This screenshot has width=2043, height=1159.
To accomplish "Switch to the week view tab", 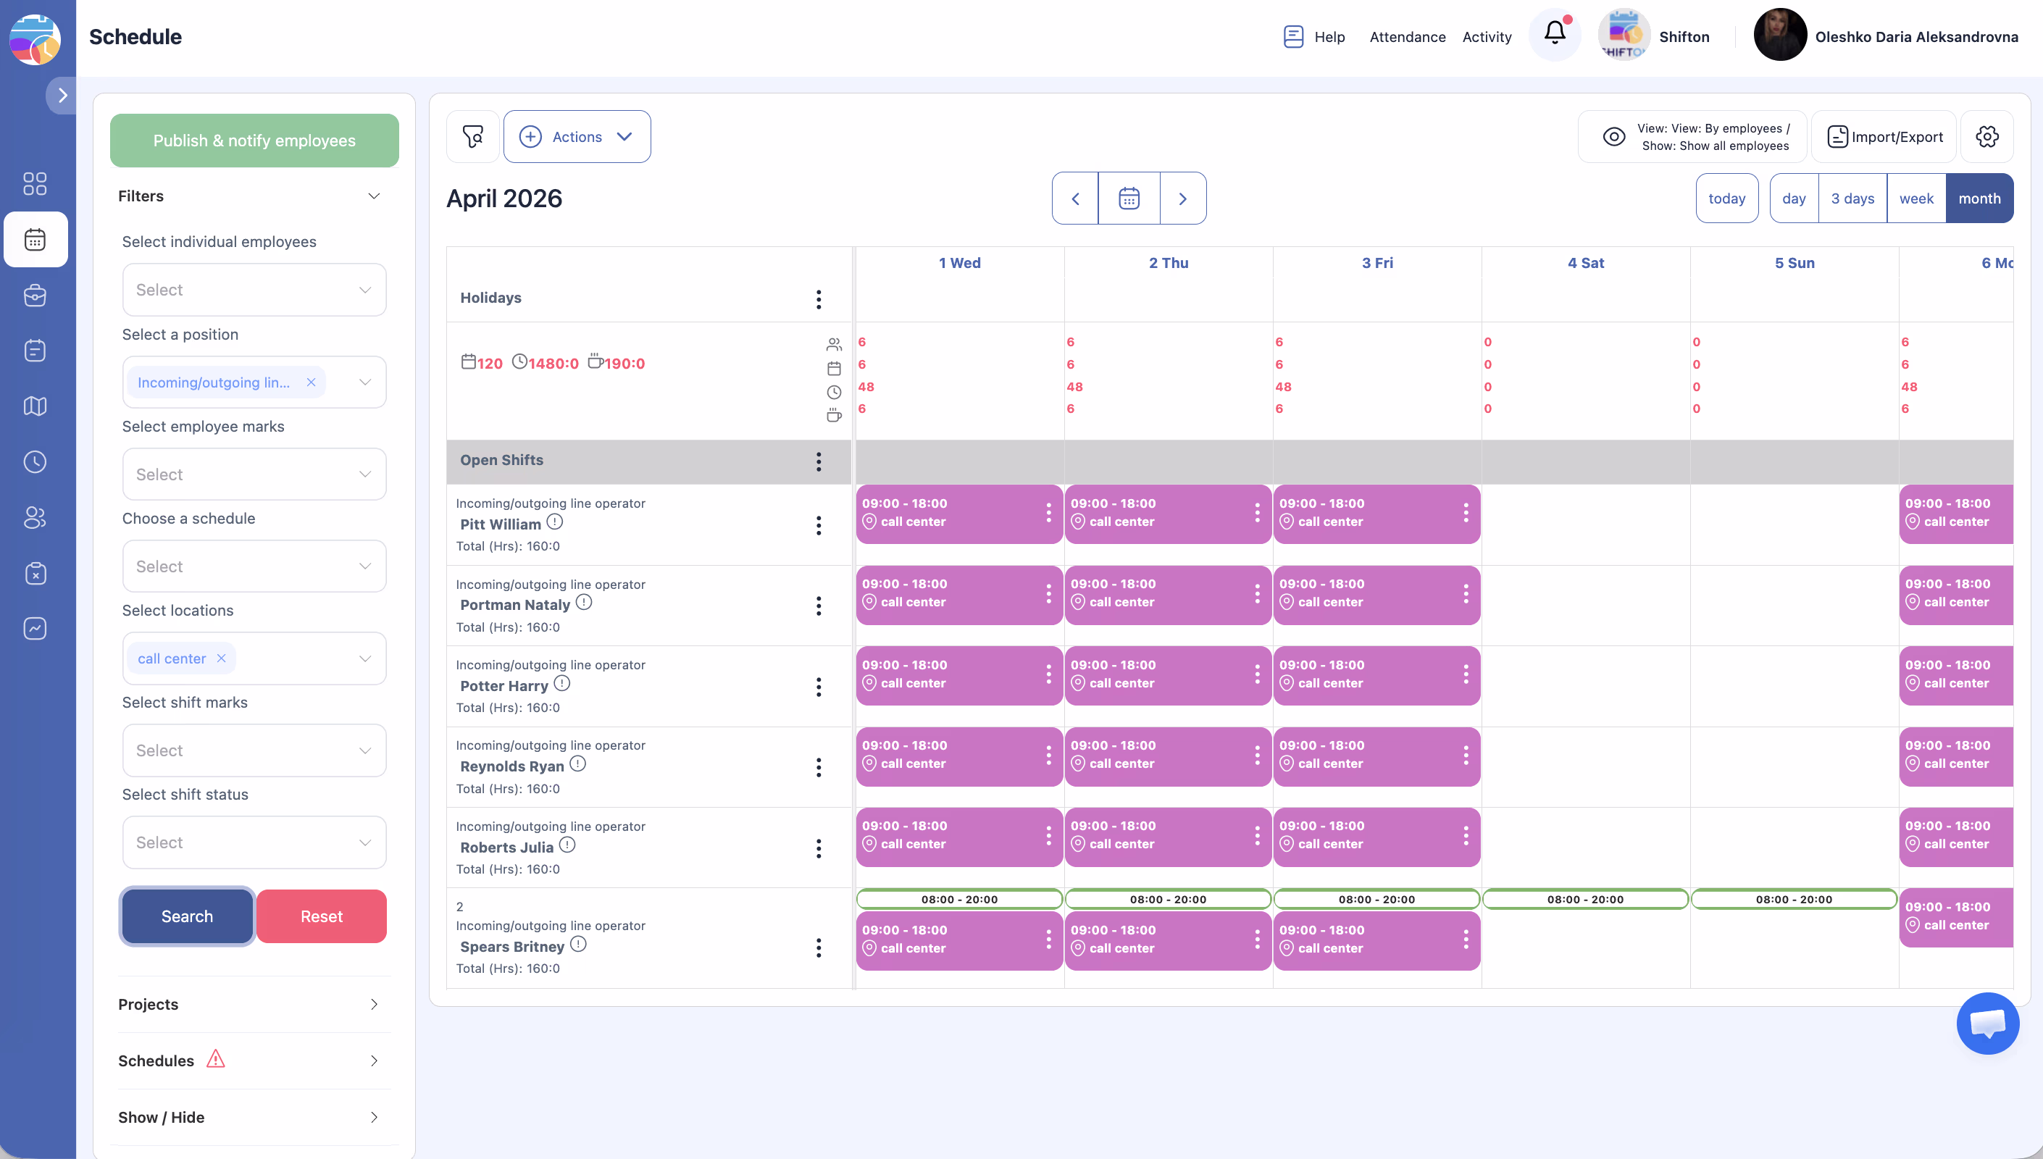I will [x=1915, y=198].
